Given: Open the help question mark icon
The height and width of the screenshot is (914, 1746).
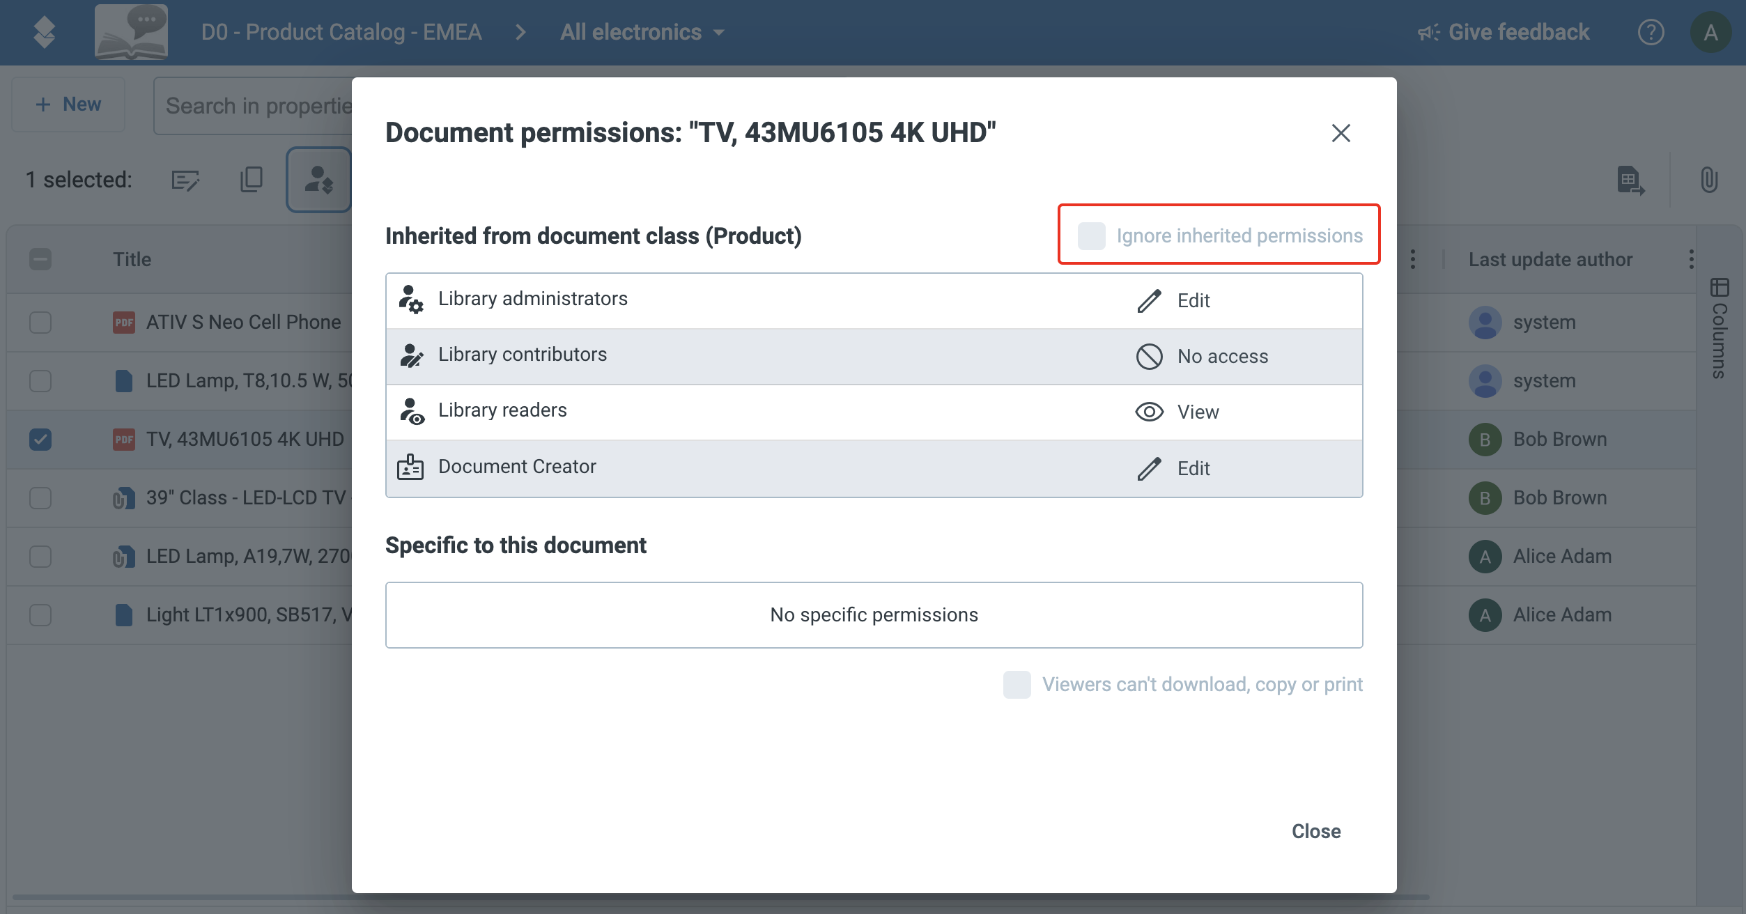Looking at the screenshot, I should tap(1651, 32).
